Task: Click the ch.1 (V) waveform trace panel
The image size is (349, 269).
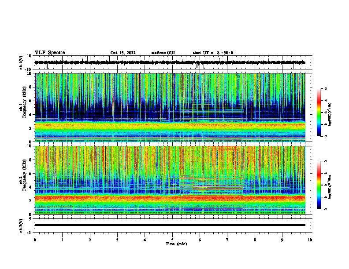Action: pyautogui.click(x=173, y=62)
